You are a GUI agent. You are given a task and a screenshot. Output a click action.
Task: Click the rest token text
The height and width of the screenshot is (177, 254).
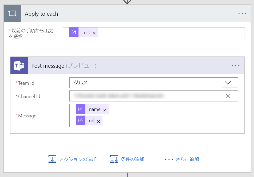point(86,33)
